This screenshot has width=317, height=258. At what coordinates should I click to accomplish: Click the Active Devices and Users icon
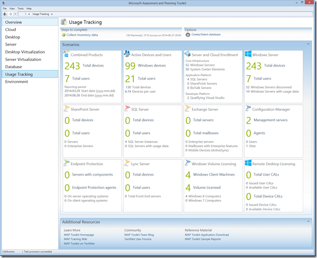[127, 55]
